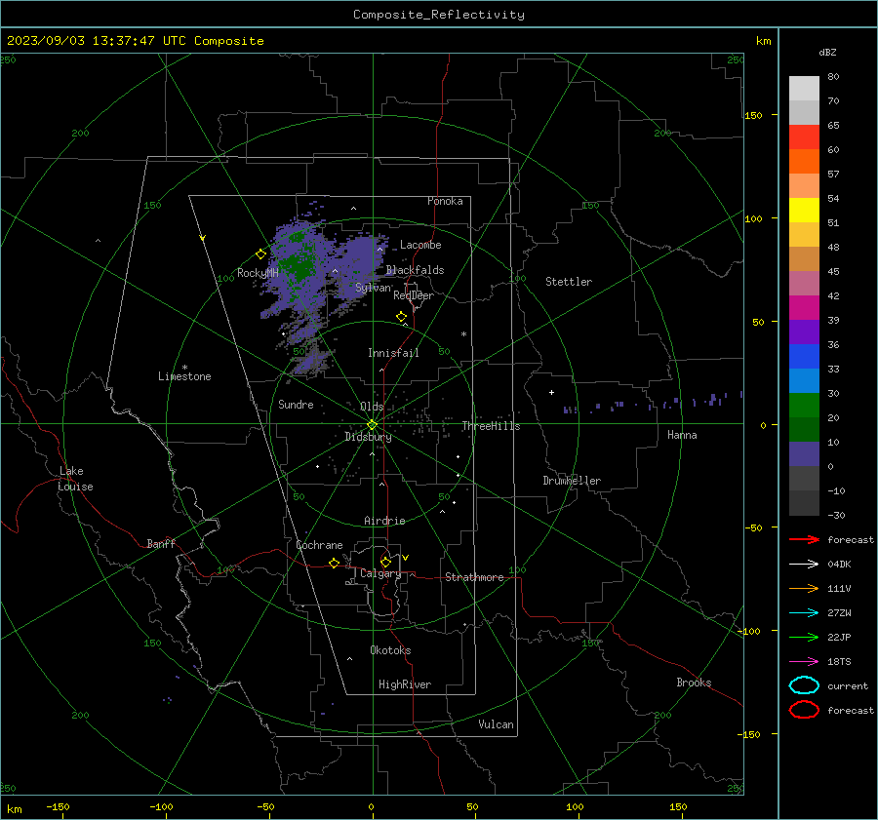
Task: Click the cyan 27ZW arrow icon
Action: click(x=804, y=613)
